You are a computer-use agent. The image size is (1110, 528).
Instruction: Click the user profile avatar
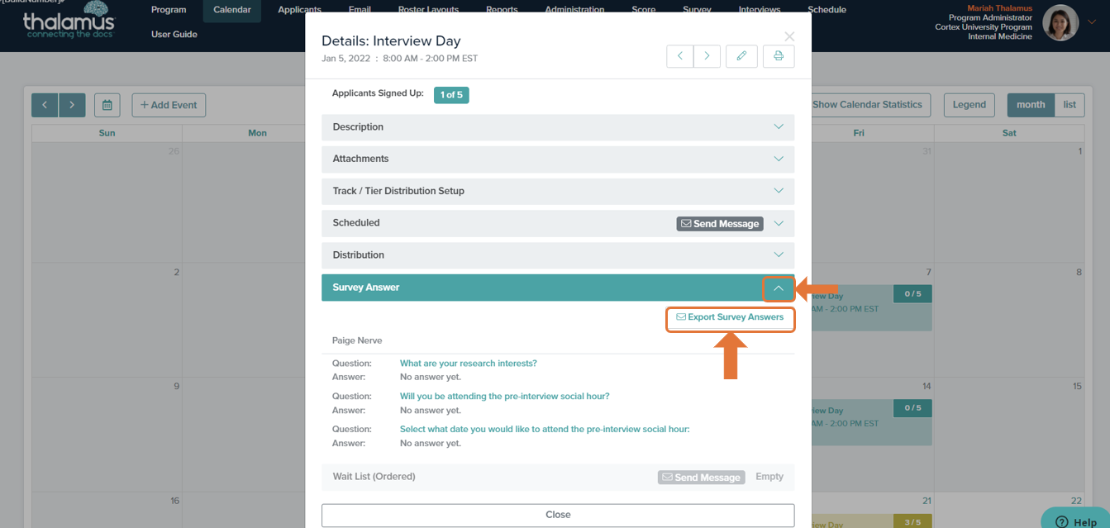[1060, 23]
